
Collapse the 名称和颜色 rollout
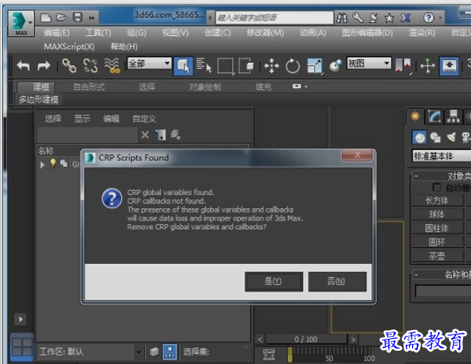click(x=416, y=274)
